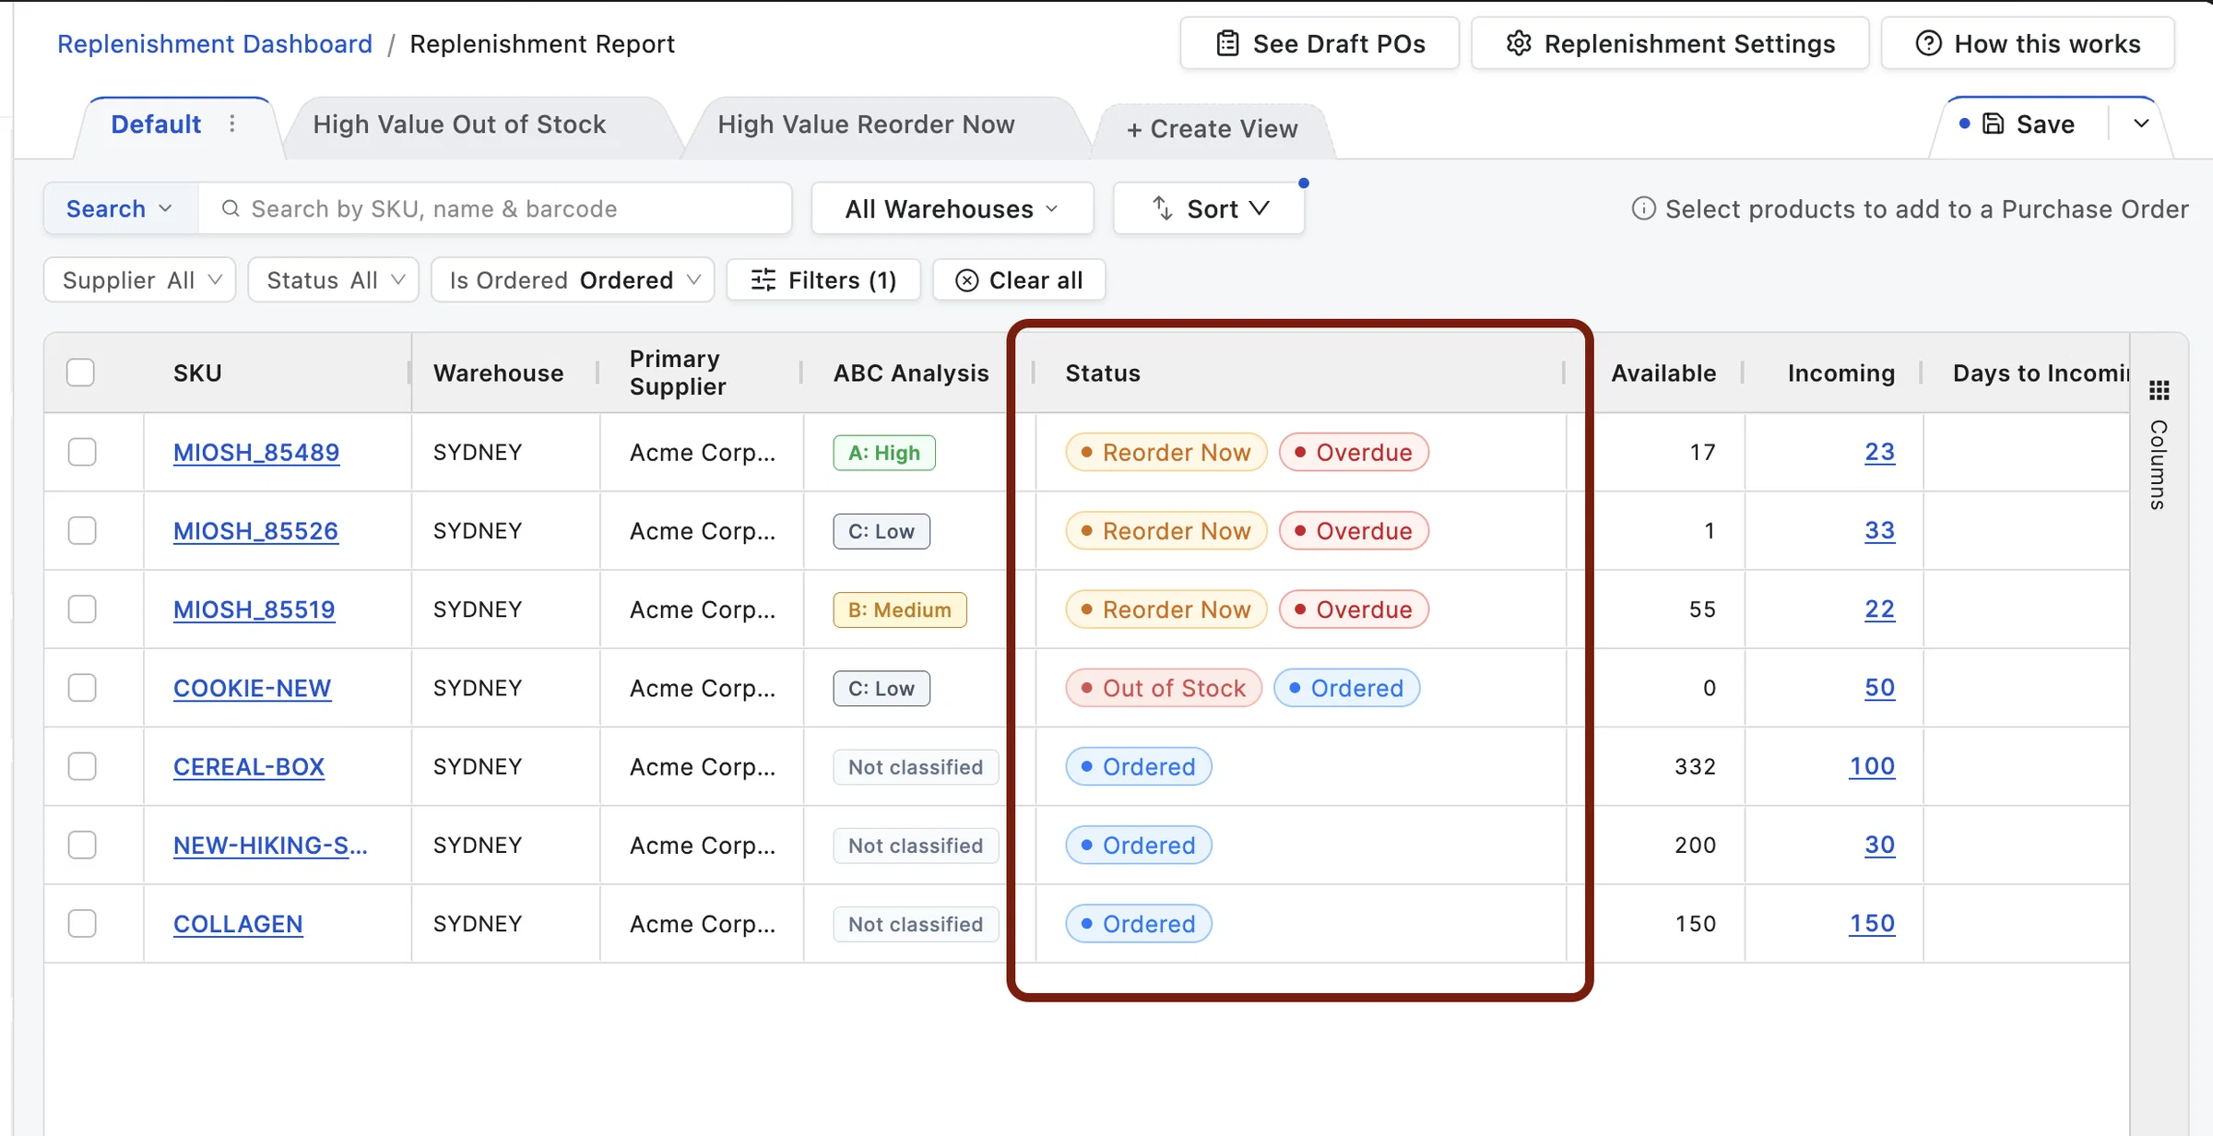Click the B: Medium ABC badge
Screen dimensions: 2213x1136
tap(900, 609)
